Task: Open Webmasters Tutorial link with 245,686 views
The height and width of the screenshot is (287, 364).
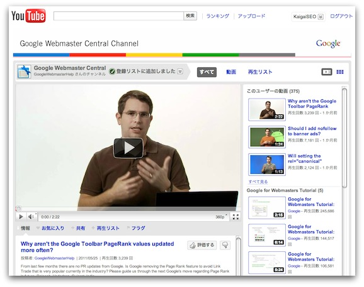Action: [x=311, y=202]
